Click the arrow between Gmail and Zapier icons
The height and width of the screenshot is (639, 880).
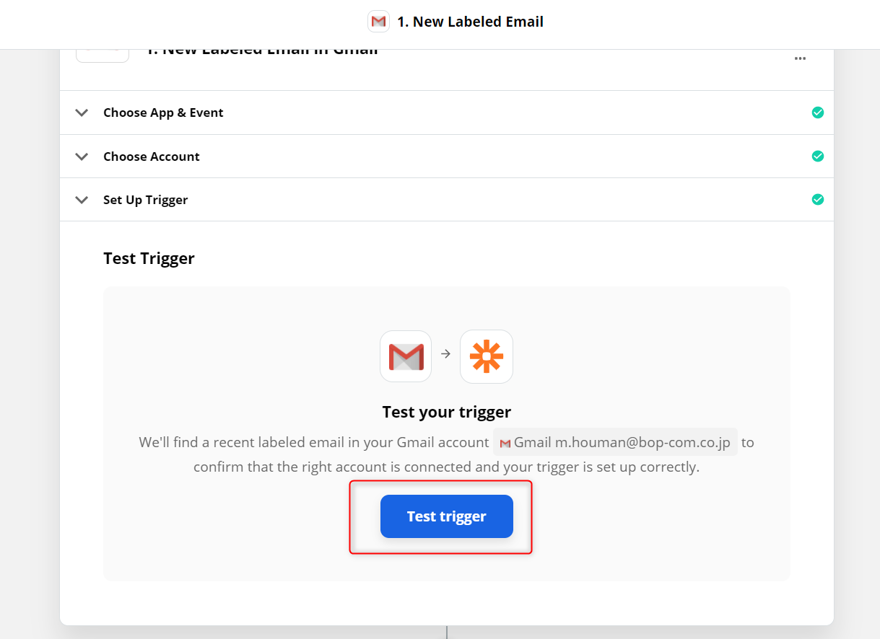pyautogui.click(x=445, y=354)
